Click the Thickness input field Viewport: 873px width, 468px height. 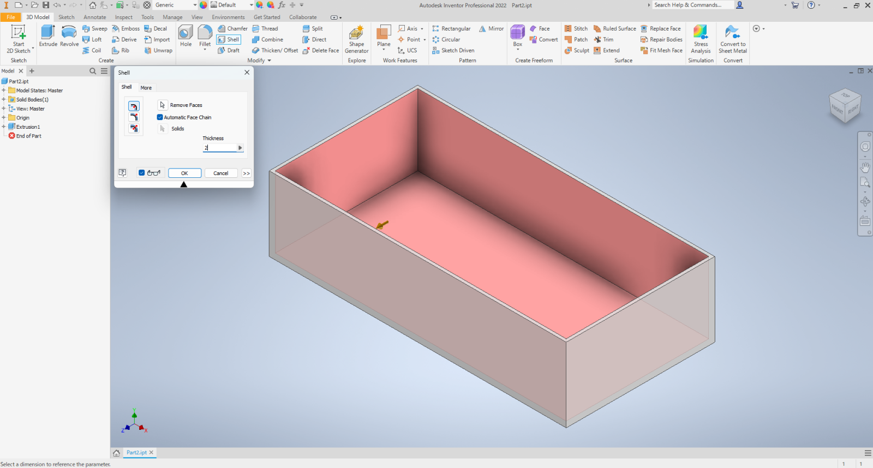pos(220,148)
